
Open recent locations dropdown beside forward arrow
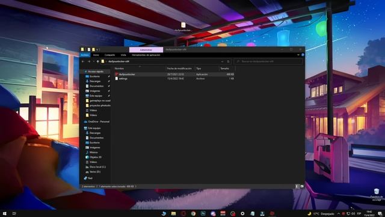click(94, 61)
